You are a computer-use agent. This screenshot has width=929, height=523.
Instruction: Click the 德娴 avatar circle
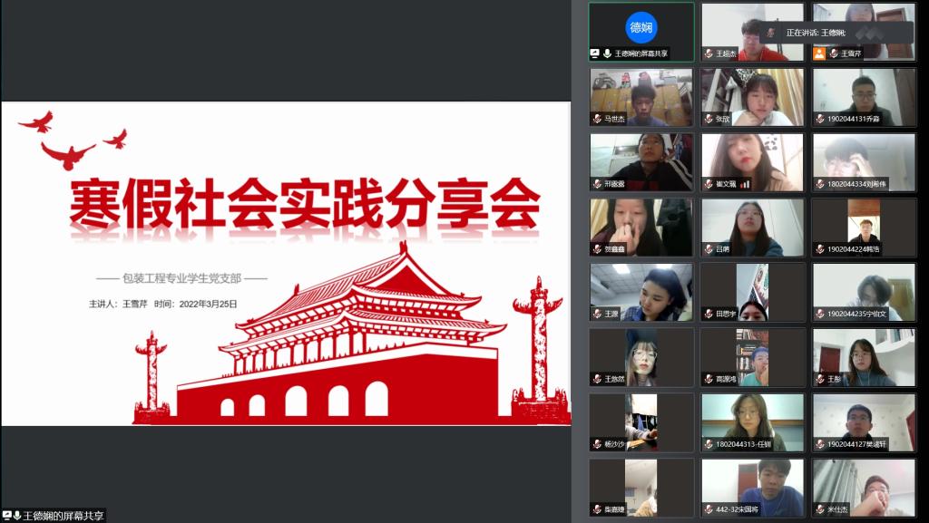(x=641, y=27)
